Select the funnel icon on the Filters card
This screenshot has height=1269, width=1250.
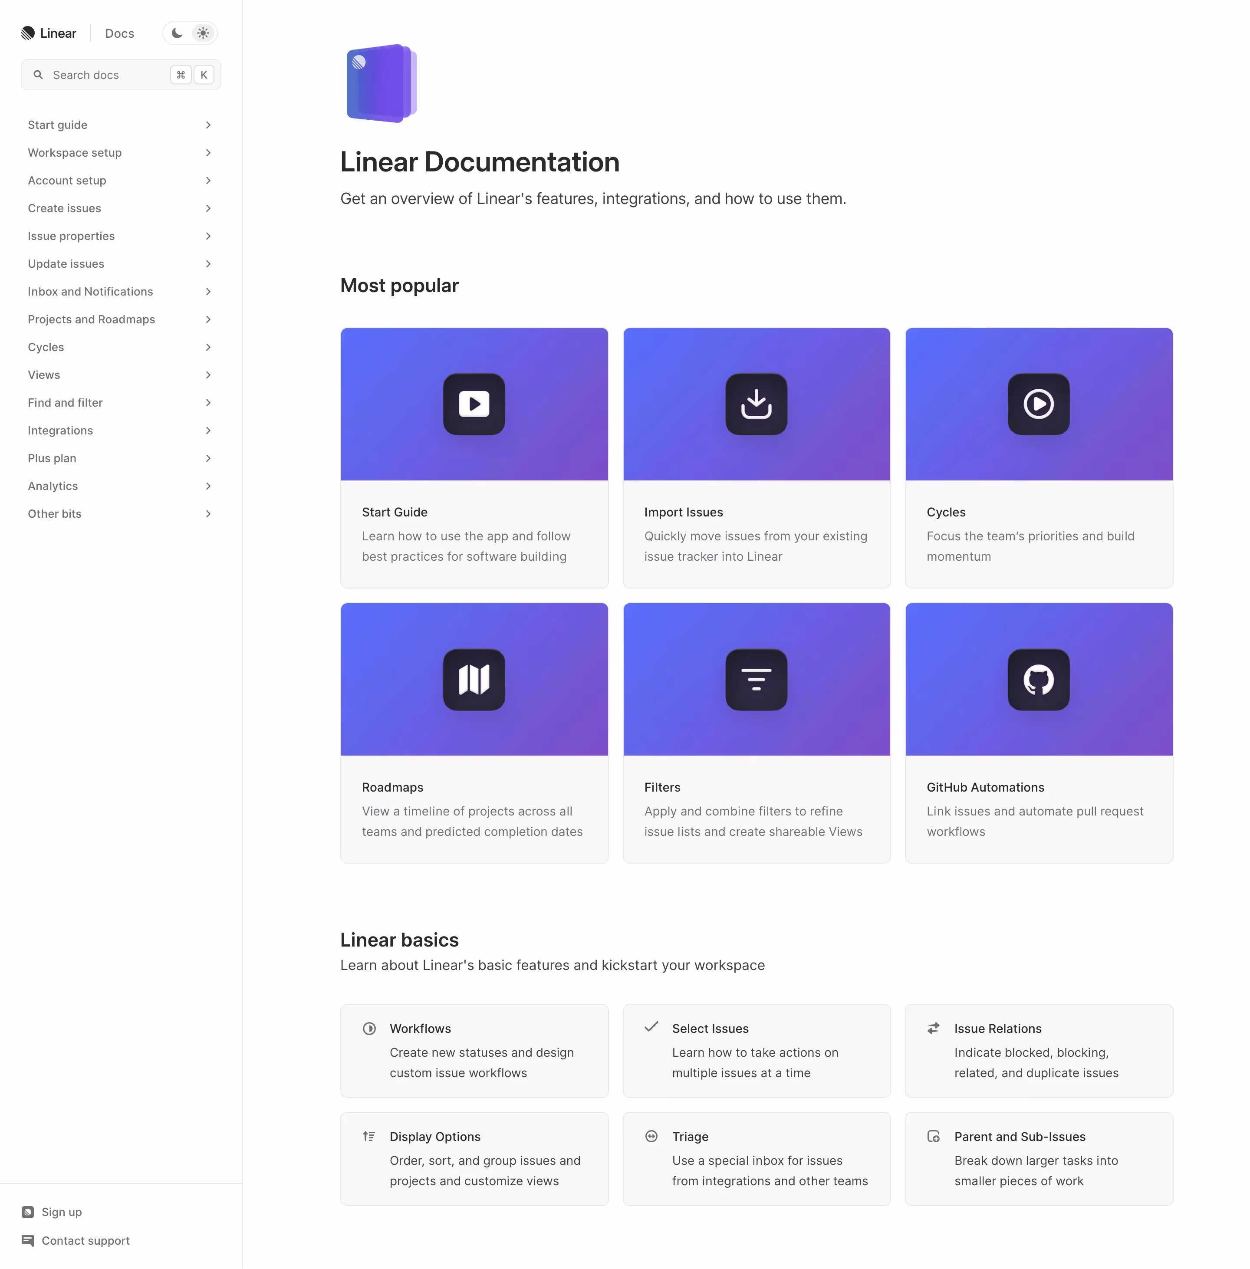(x=757, y=680)
